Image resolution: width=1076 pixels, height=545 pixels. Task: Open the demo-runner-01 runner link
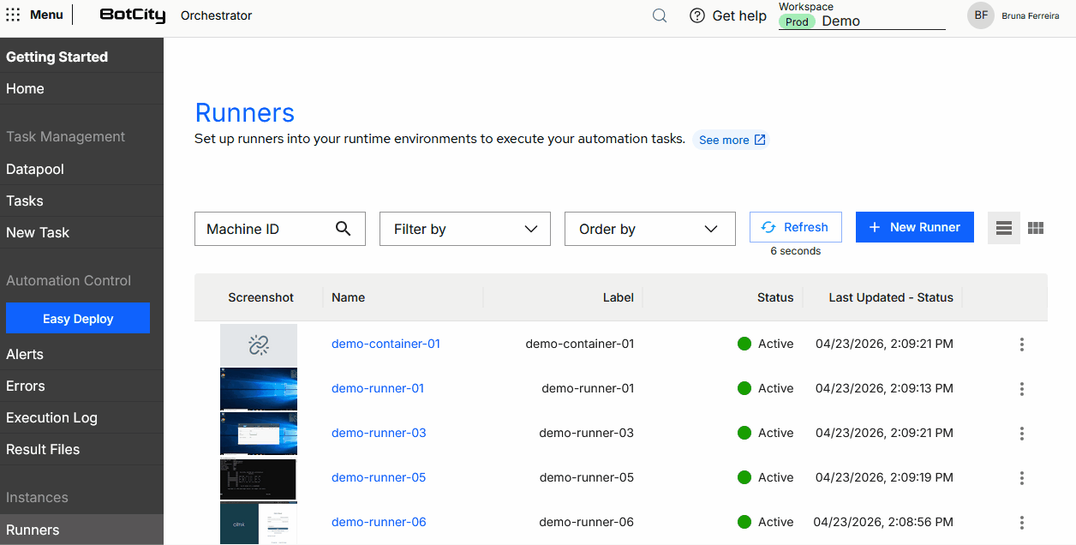[x=378, y=388]
